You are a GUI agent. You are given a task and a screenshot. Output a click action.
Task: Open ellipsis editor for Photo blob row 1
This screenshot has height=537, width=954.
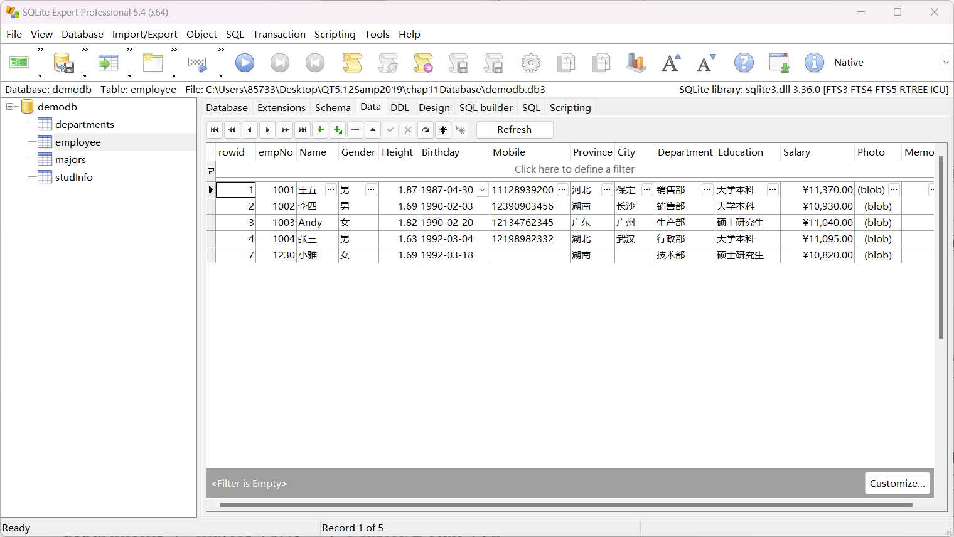[894, 189]
